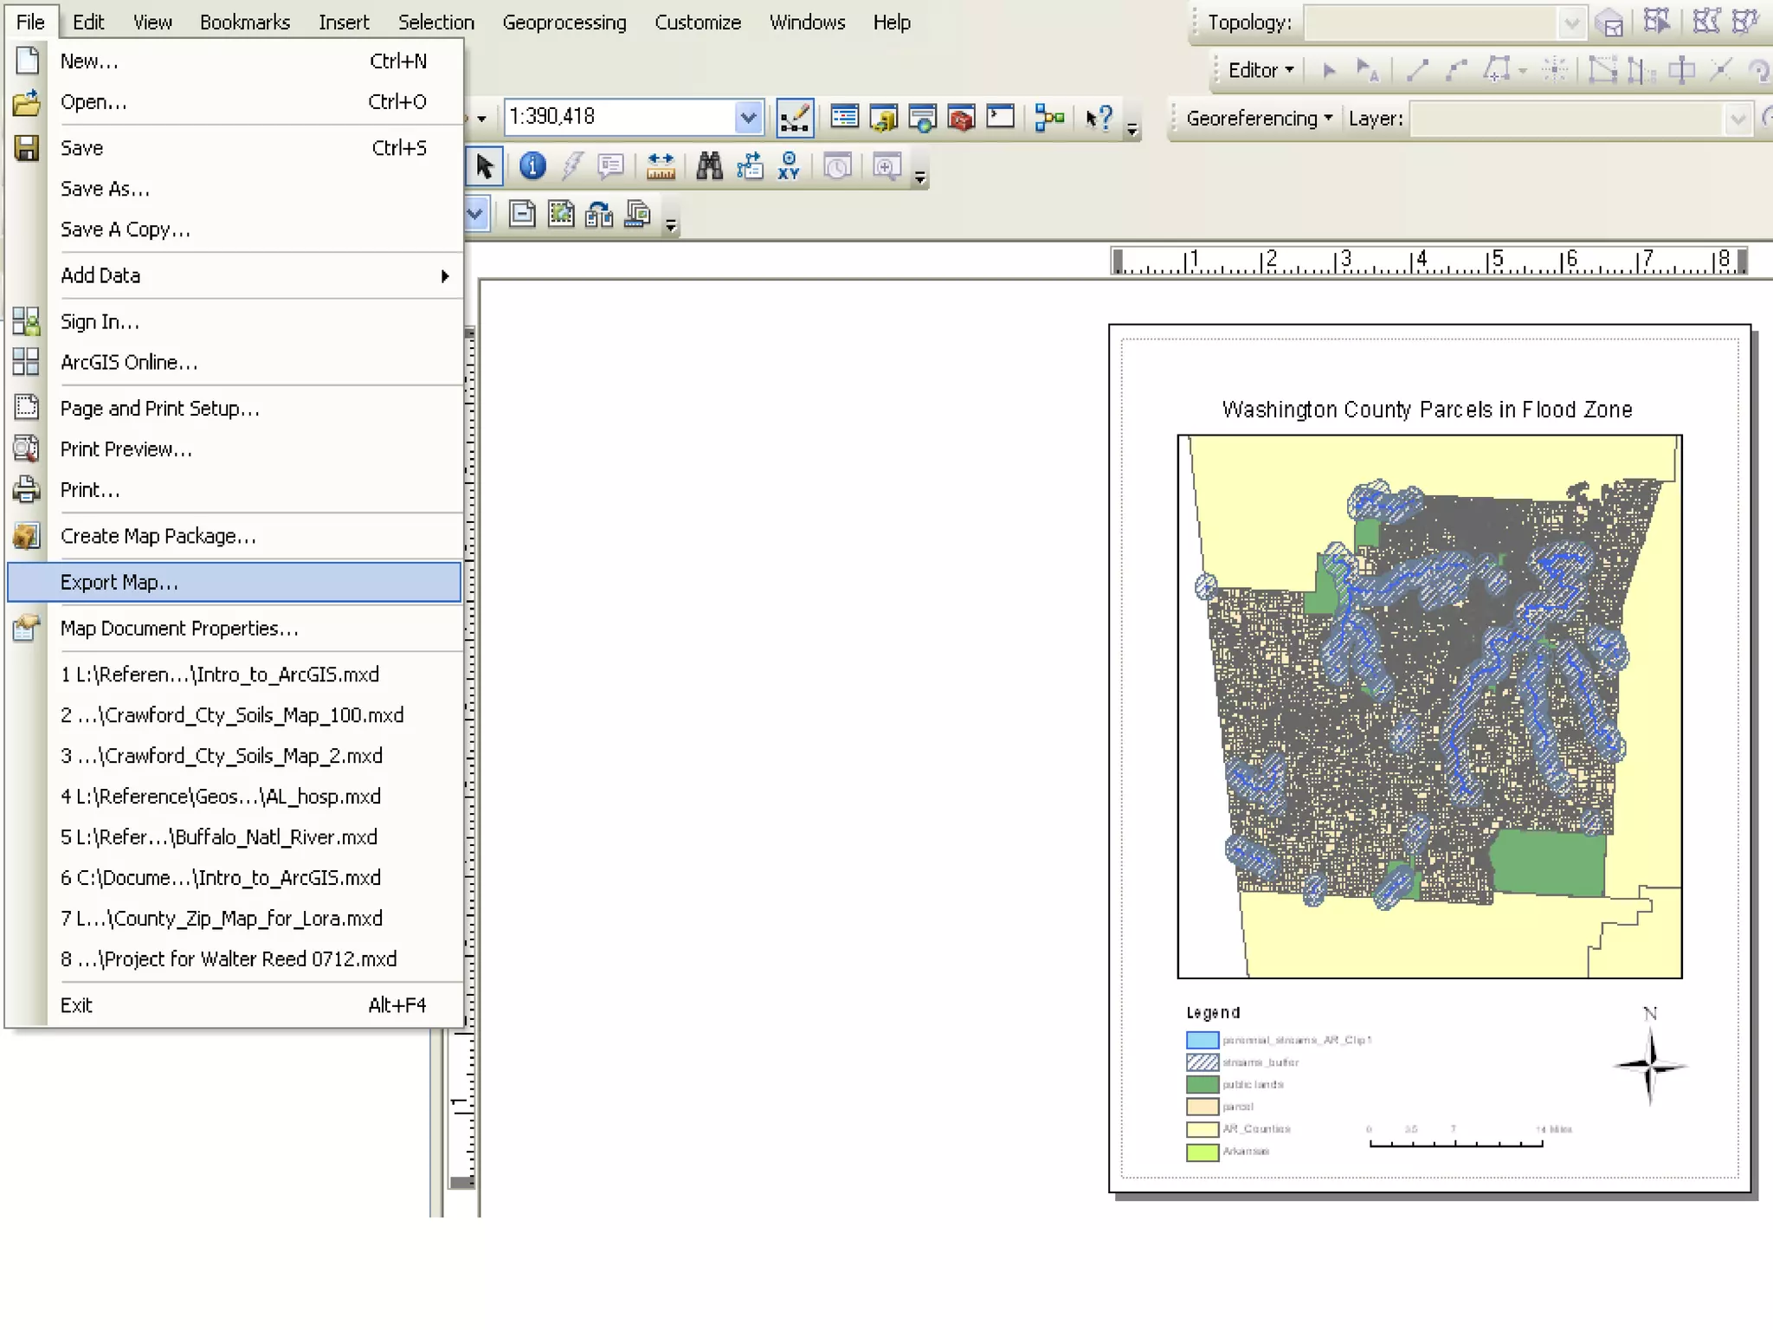The width and height of the screenshot is (1773, 1330).
Task: Click Map Document Properties entry
Action: pyautogui.click(x=178, y=629)
